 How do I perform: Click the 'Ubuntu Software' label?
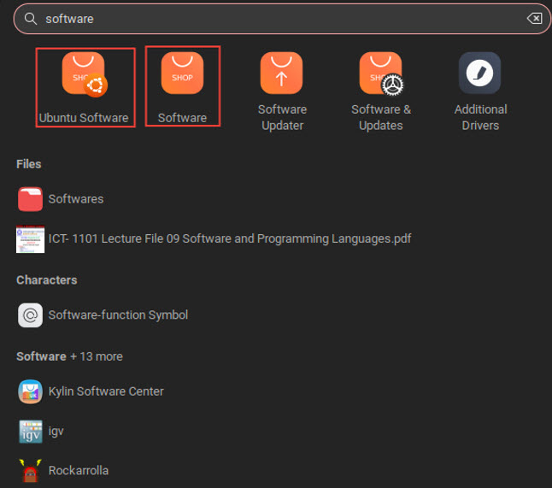(x=84, y=118)
